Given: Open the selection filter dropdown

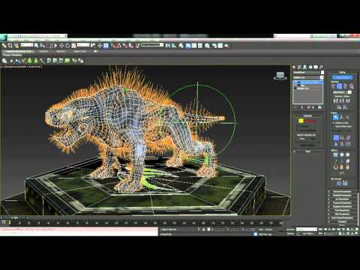Looking at the screenshot, I should point(27,45).
